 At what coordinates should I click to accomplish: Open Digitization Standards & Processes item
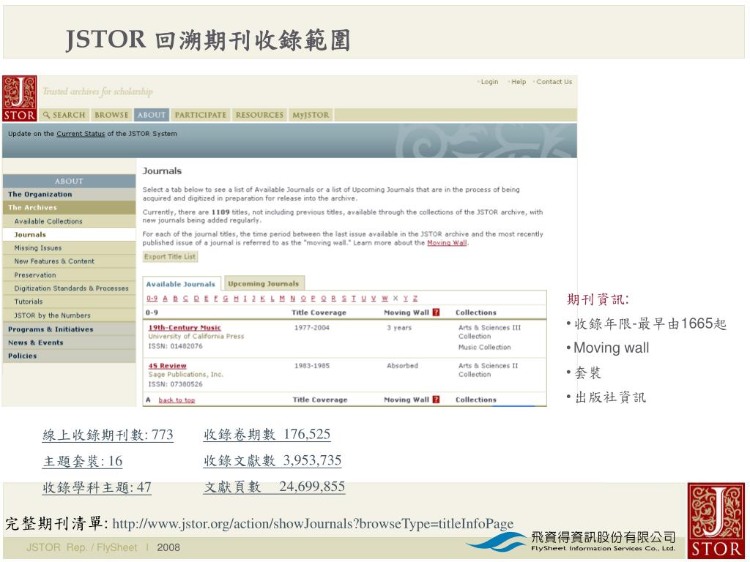[x=70, y=288]
